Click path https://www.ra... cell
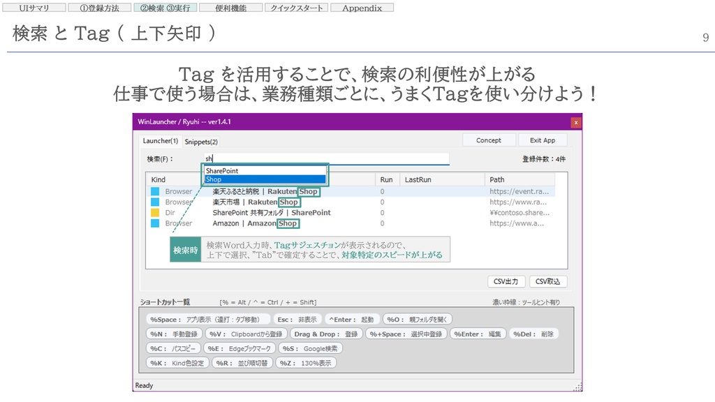 coord(518,202)
